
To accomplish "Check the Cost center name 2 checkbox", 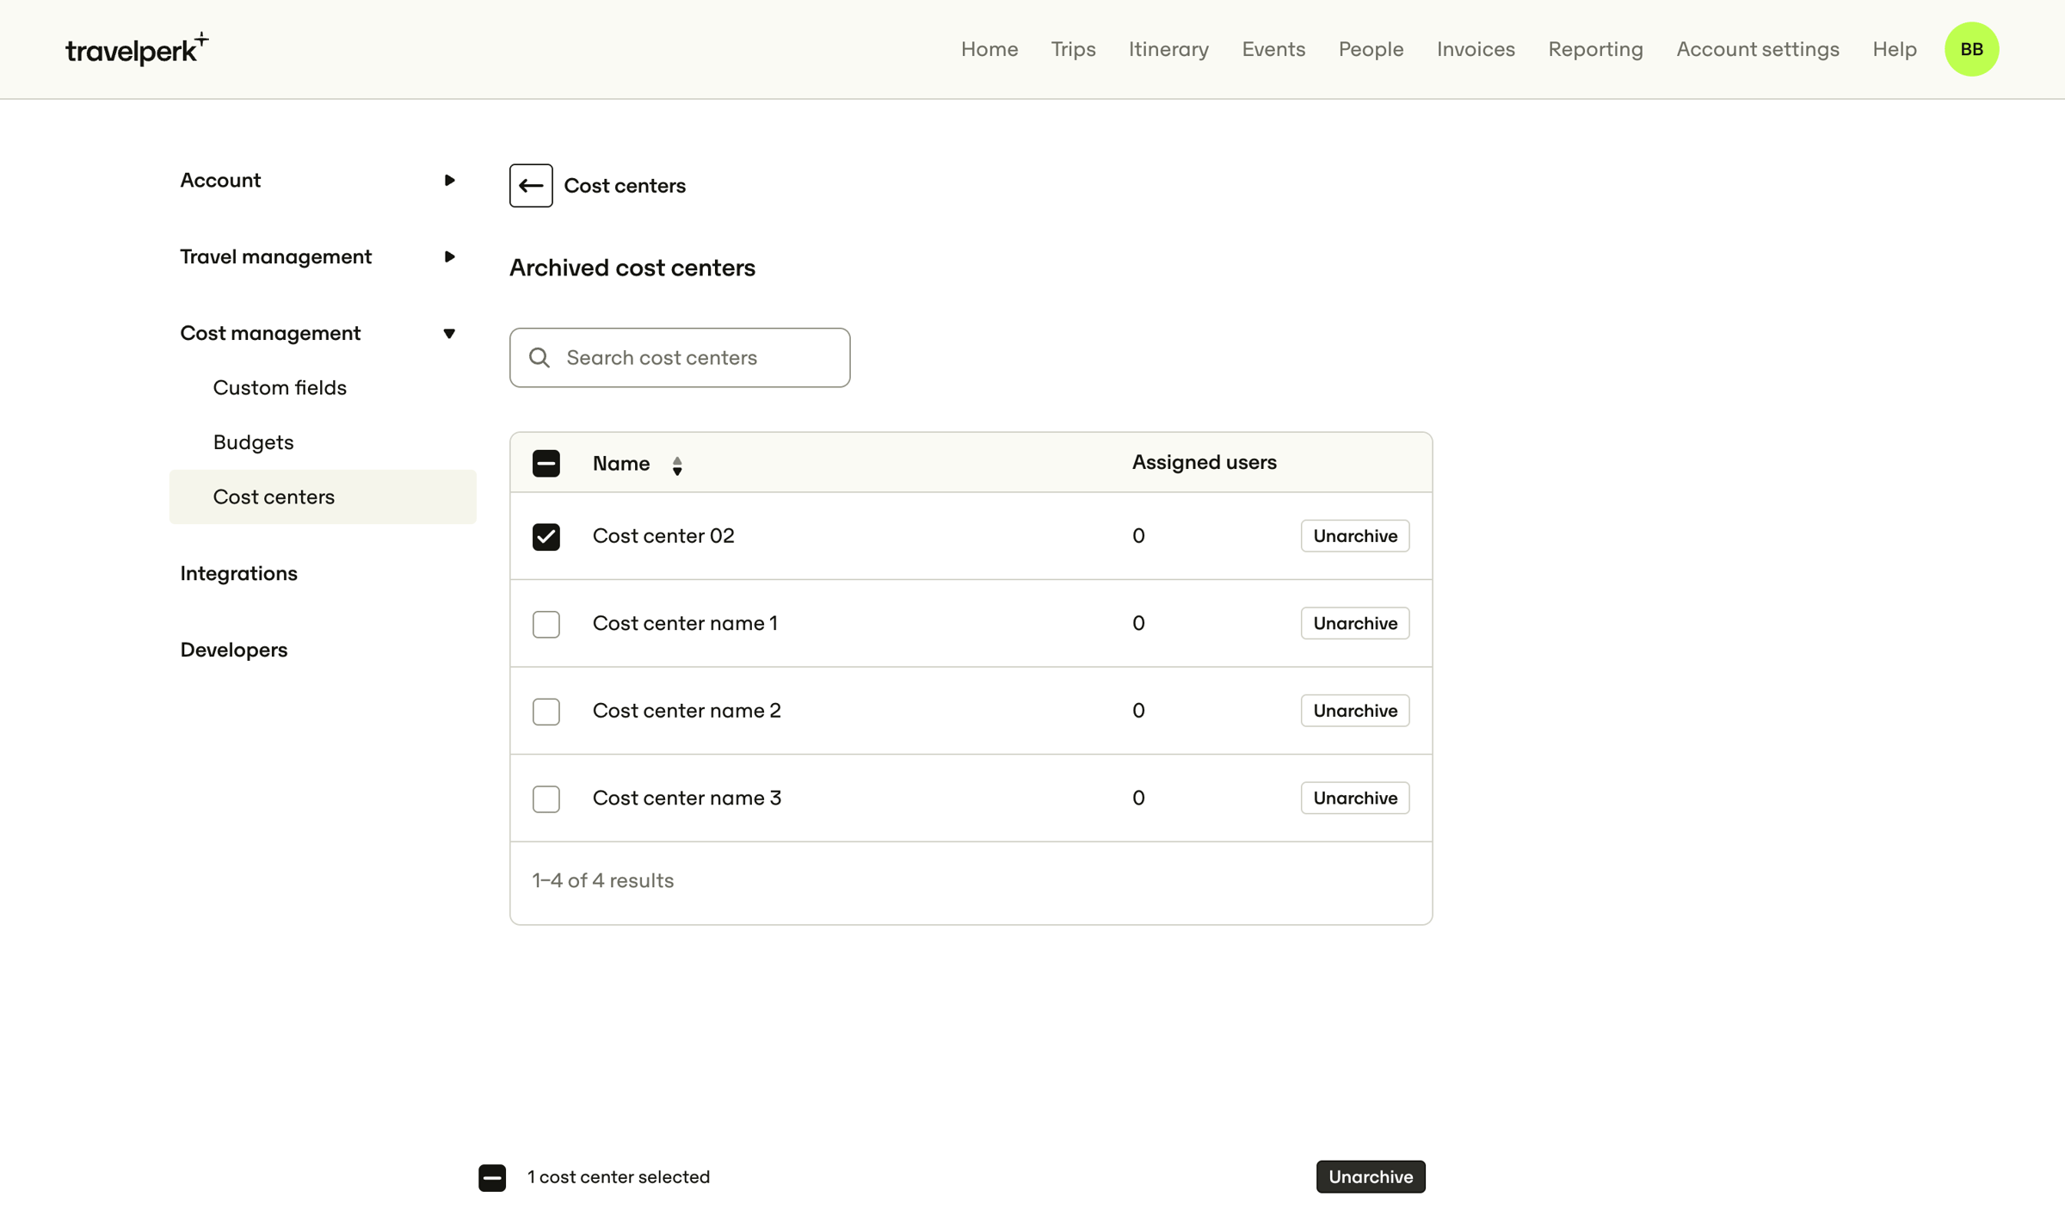I will pyautogui.click(x=546, y=712).
